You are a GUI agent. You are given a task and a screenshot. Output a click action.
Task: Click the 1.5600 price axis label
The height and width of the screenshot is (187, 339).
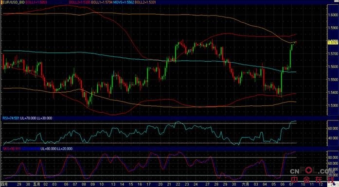pyautogui.click(x=333, y=67)
